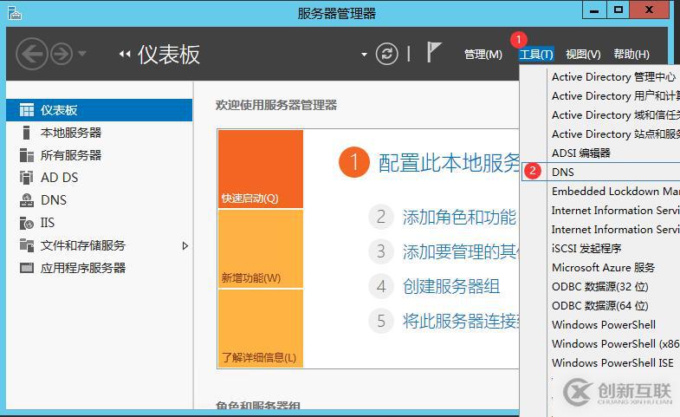
Task: Click the 仪表板 dashboard icon in sidebar
Action: click(x=27, y=110)
